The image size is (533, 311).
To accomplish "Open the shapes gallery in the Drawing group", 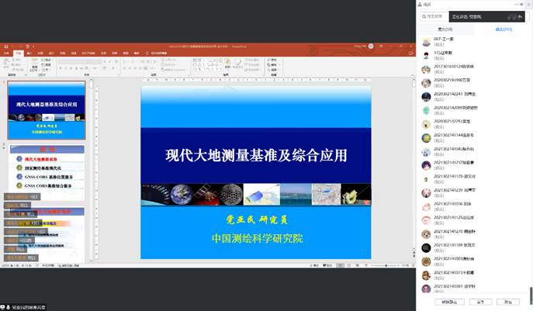I will [x=207, y=64].
